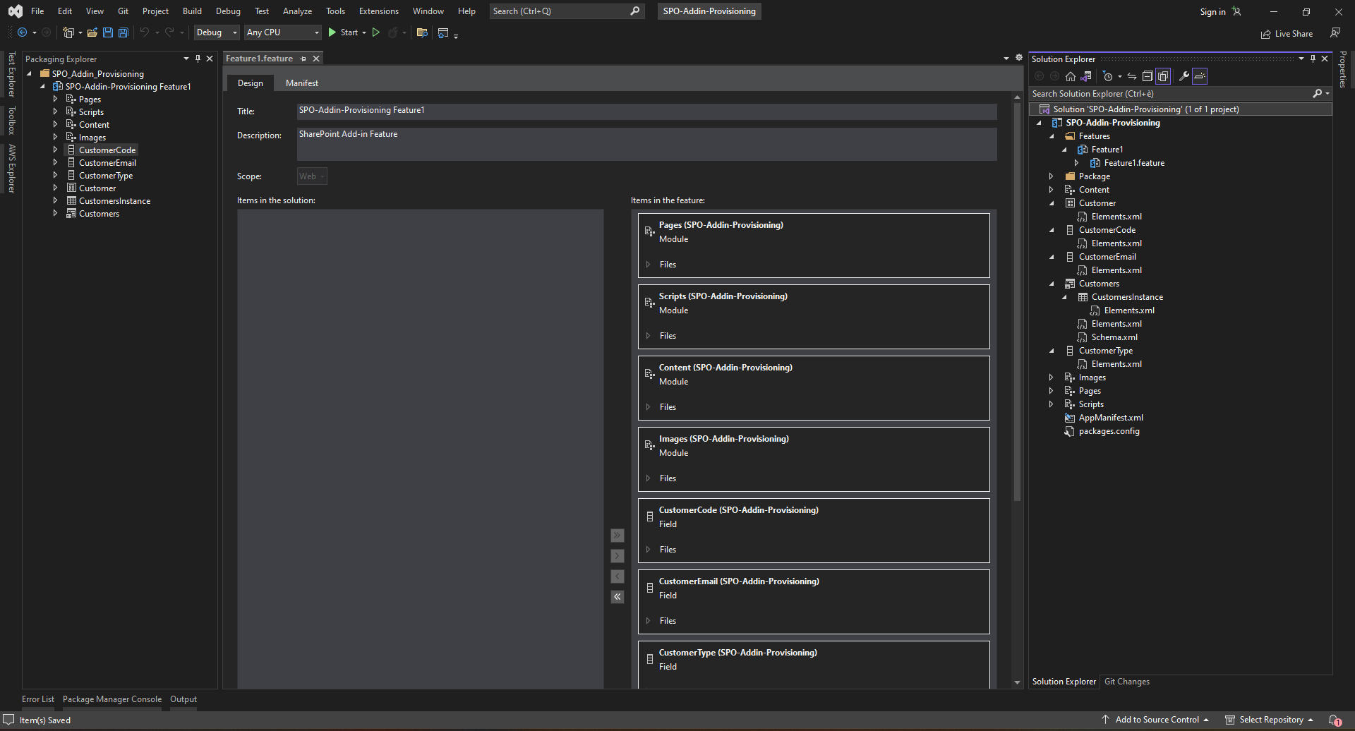The width and height of the screenshot is (1355, 731).
Task: Click the Title input field
Action: [646, 111]
